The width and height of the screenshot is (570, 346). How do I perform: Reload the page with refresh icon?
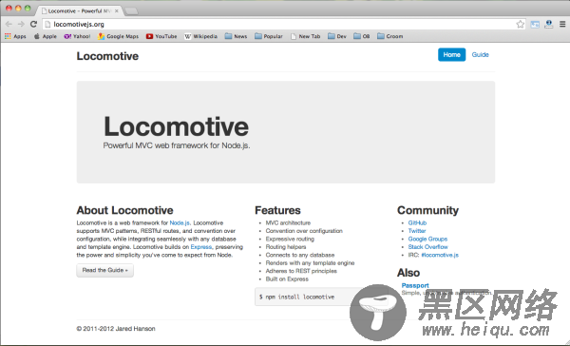[34, 24]
